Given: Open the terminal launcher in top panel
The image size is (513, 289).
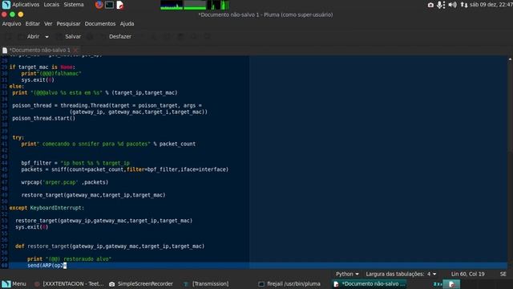Looking at the screenshot, I should pos(110,5).
